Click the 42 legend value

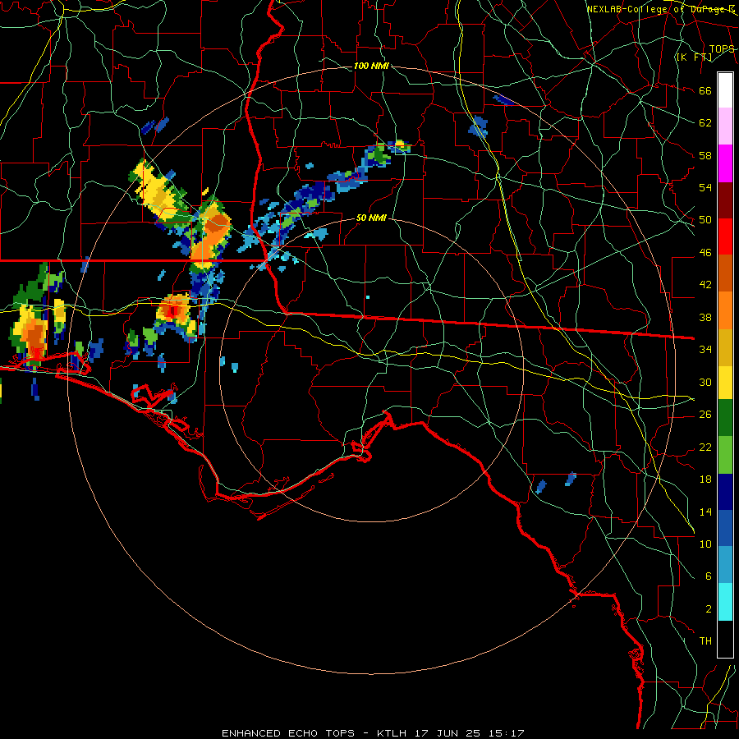point(705,285)
